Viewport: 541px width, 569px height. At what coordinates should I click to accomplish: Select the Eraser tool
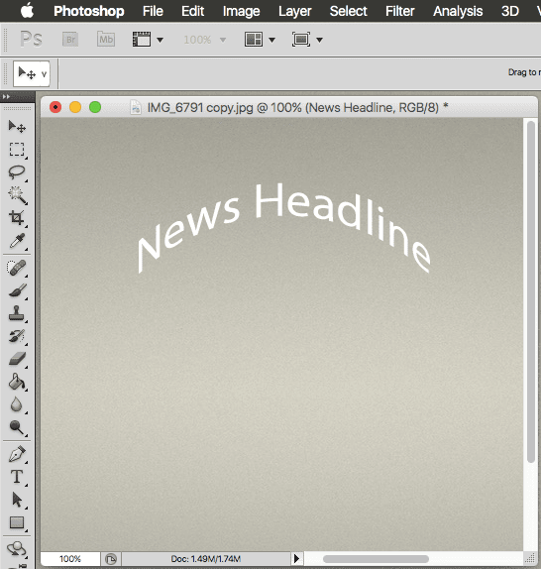click(x=17, y=359)
